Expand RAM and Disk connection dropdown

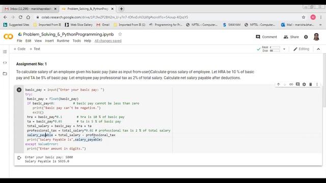(284, 49)
